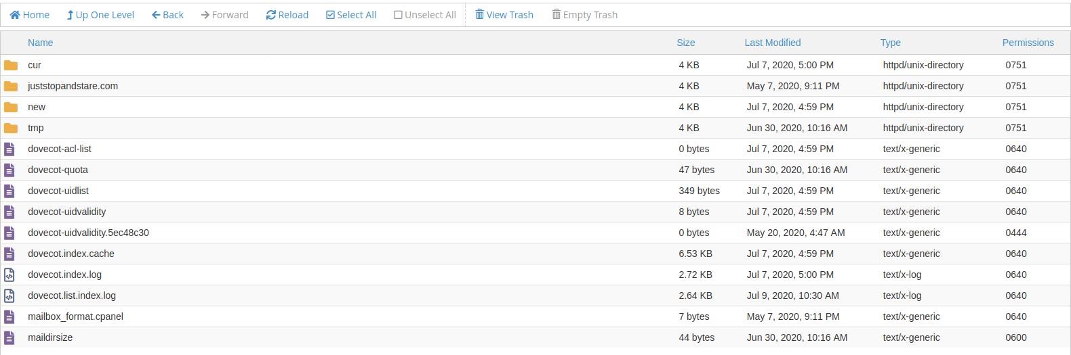1071x355 pixels.
Task: Select the juststopandstare.com folder
Action: pos(73,86)
